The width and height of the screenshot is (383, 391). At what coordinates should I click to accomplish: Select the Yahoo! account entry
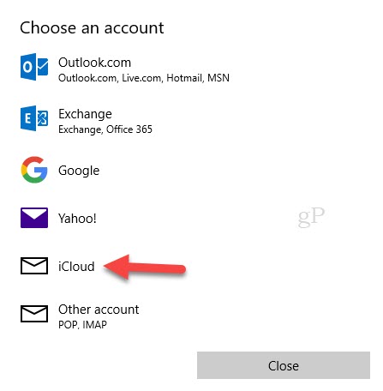pos(77,219)
